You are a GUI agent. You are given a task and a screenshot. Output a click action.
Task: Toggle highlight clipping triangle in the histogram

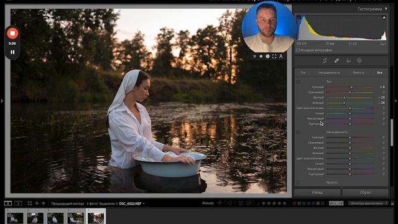pos(384,17)
